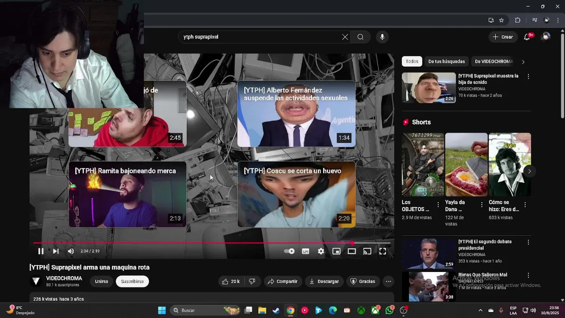
Task: Click install app icon in address bar
Action: 491,20
